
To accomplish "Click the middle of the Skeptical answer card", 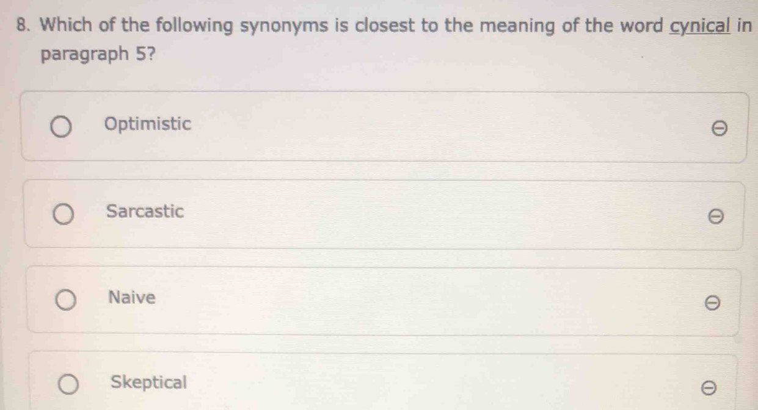I will [x=385, y=383].
